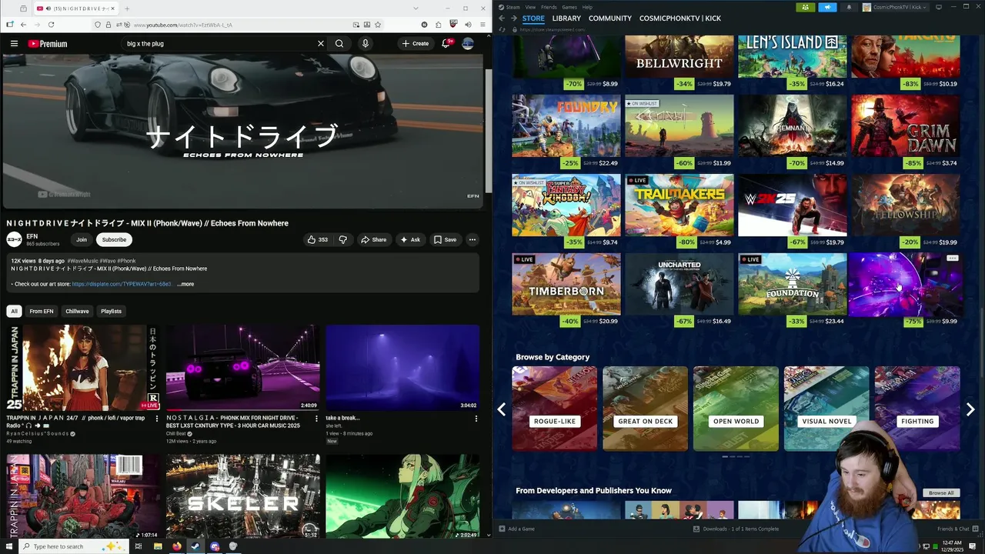
Task: Go back in Steam navigation
Action: [x=502, y=18]
